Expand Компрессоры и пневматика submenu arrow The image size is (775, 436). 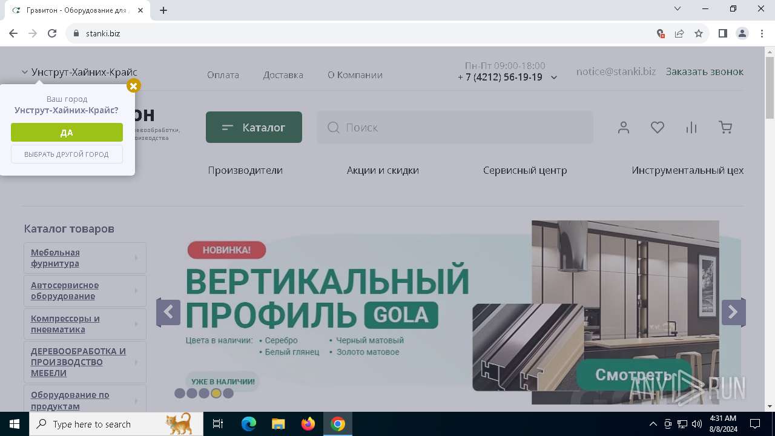click(136, 324)
